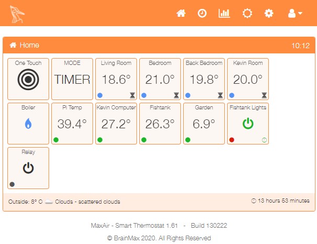Select the Bedroom 21.0° tile
317x244 pixels.
pos(160,79)
